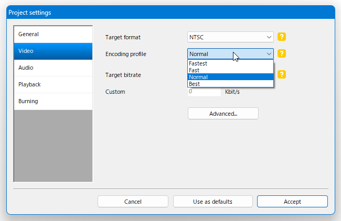341x221 pixels.
Task: Open help for Encoding profile
Action: click(x=281, y=53)
